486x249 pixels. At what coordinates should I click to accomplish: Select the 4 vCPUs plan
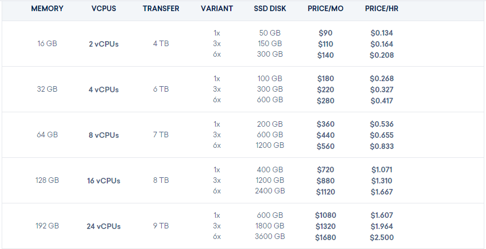(104, 90)
